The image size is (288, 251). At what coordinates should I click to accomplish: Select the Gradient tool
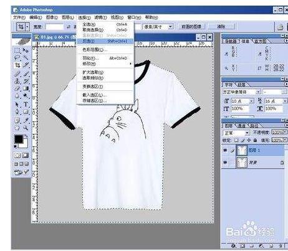pos(26,88)
